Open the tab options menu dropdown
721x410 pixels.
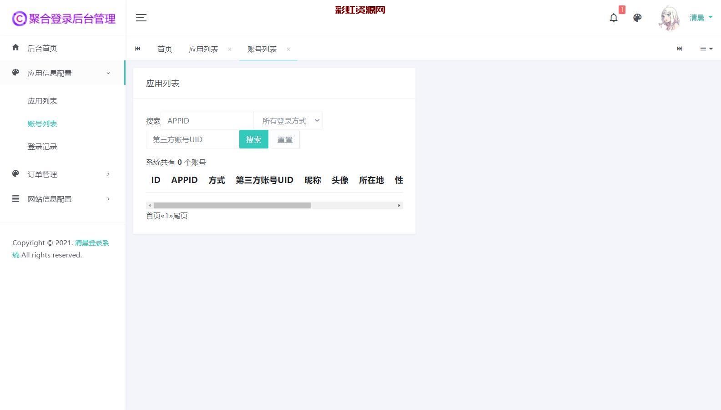click(706, 49)
